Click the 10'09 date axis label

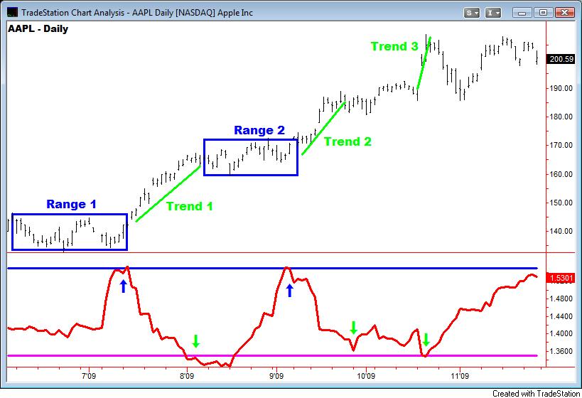(x=366, y=376)
